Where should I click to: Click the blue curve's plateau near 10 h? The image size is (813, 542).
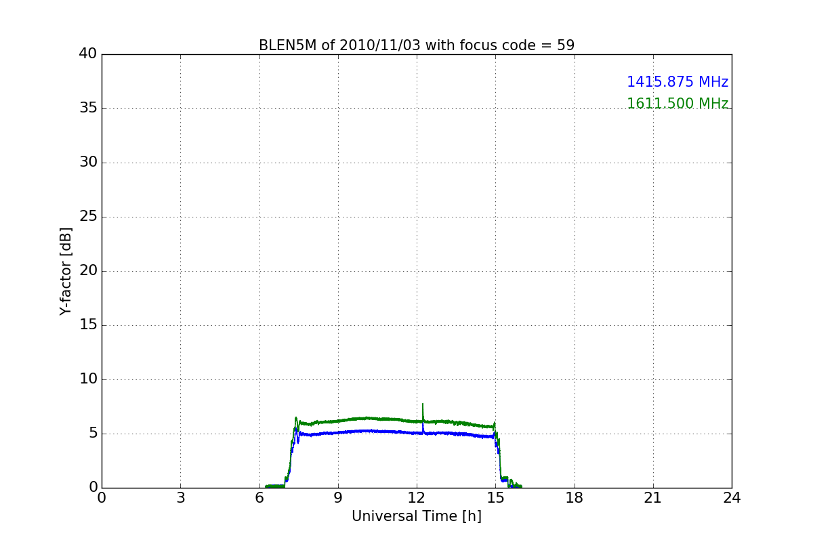coord(366,431)
